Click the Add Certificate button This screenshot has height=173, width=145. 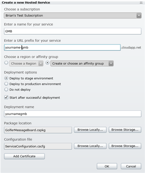[24, 156]
